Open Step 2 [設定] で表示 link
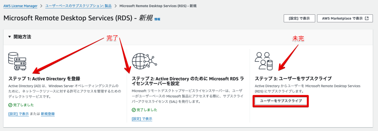This screenshot has width=378, height=131. tap(142, 119)
